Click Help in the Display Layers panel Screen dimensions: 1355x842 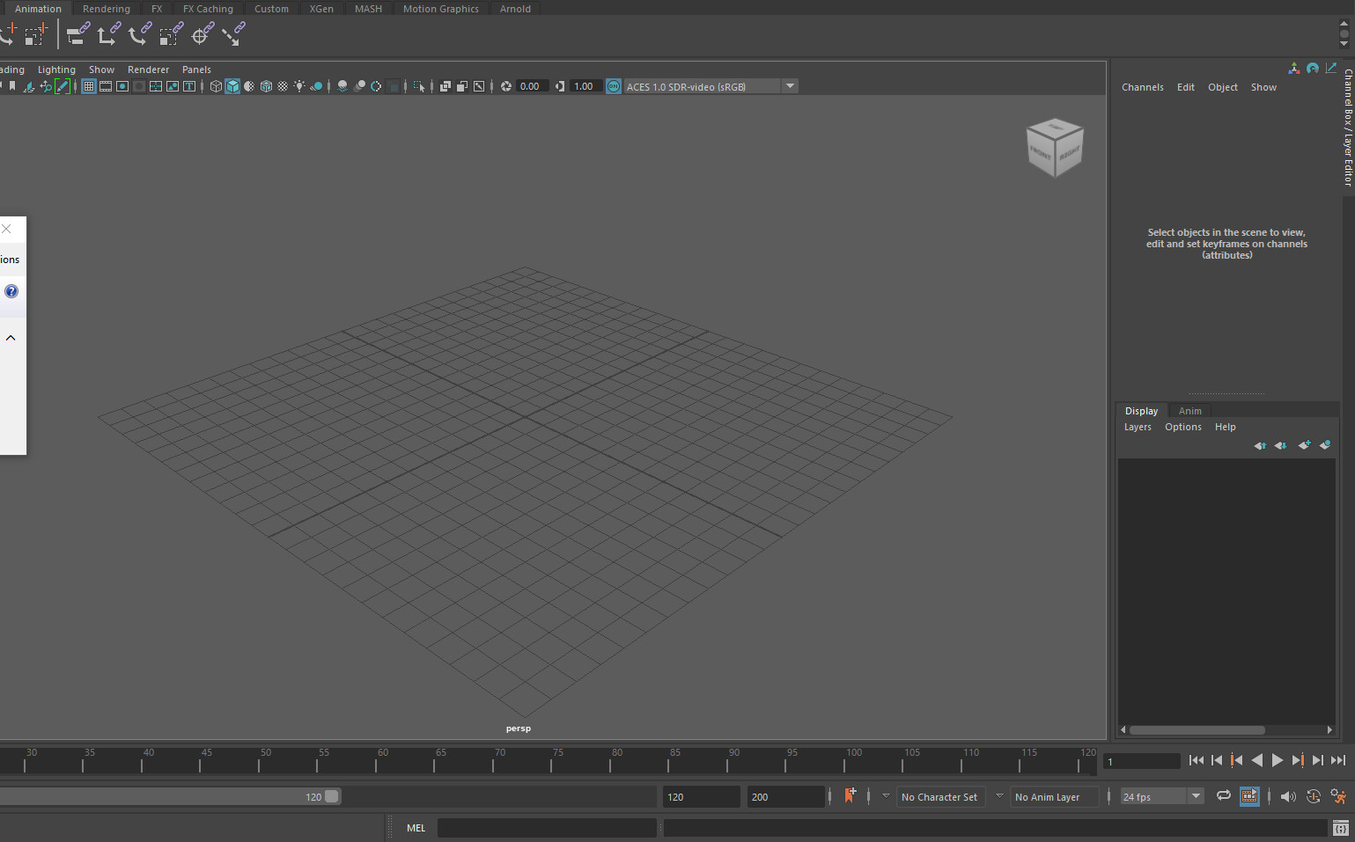(1225, 427)
